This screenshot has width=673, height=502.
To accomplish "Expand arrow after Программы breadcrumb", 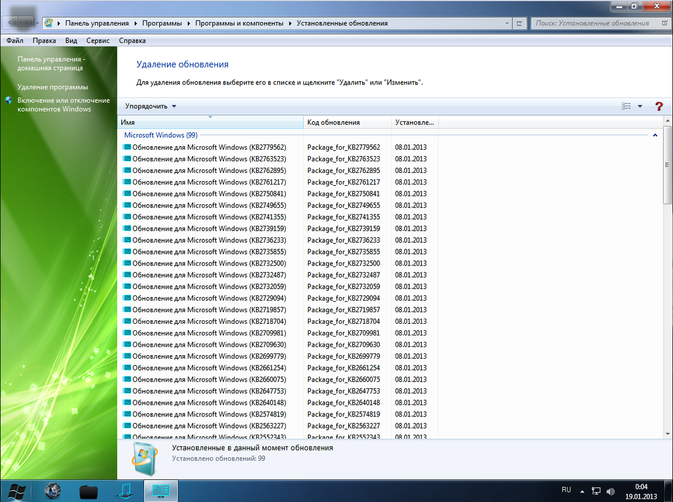I will click(188, 23).
